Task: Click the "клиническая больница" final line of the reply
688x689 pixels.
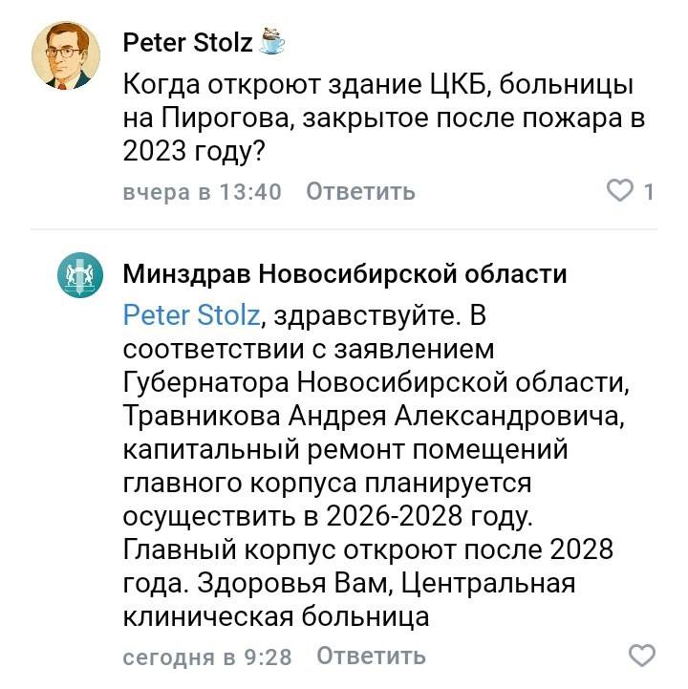Action: (276, 616)
